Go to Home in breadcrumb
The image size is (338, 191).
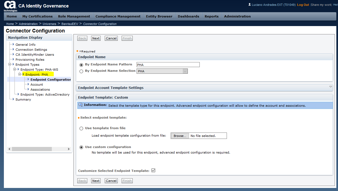click(x=10, y=24)
